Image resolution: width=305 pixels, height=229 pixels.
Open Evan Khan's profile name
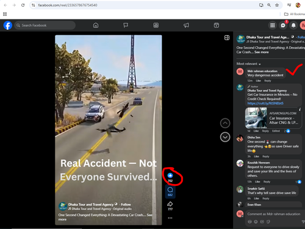pyautogui.click(x=254, y=205)
